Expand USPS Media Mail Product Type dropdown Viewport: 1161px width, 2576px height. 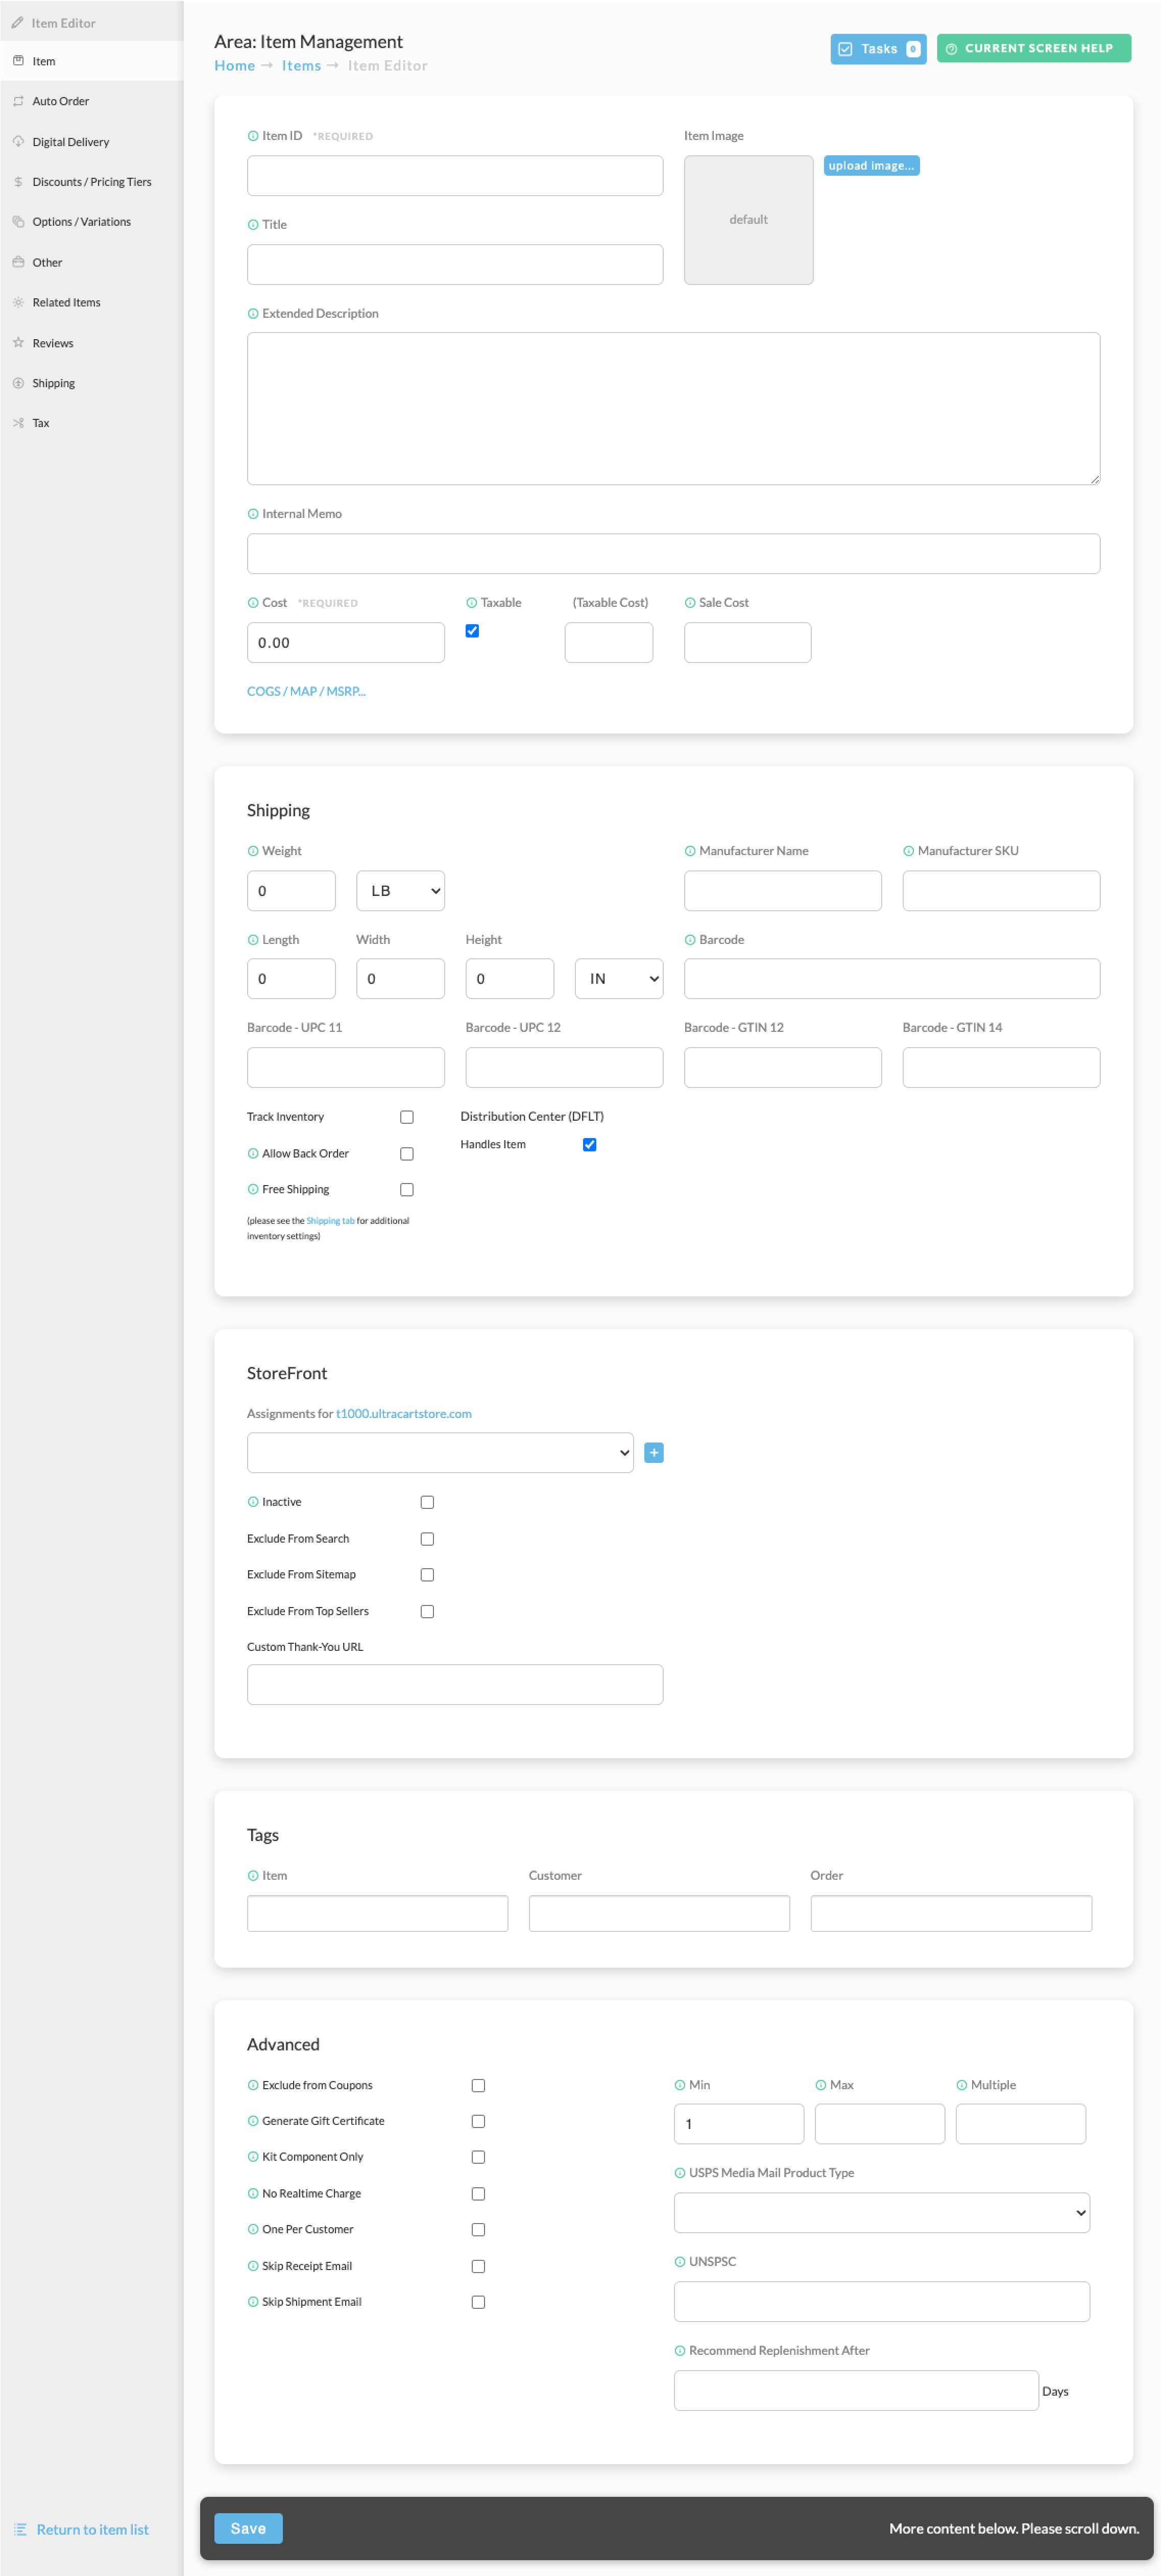click(x=881, y=2212)
